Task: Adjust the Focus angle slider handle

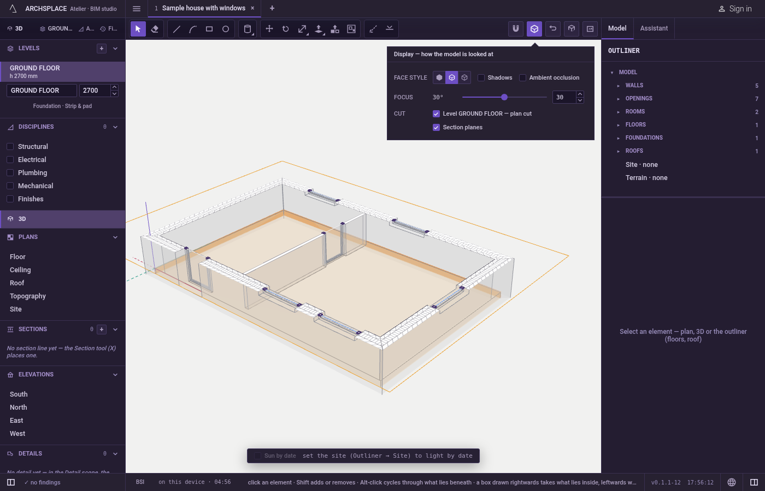Action: [x=504, y=97]
